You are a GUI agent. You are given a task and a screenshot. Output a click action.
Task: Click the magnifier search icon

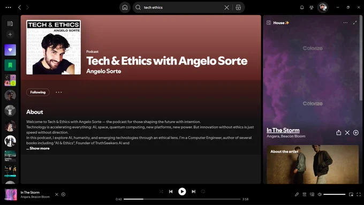click(x=138, y=7)
